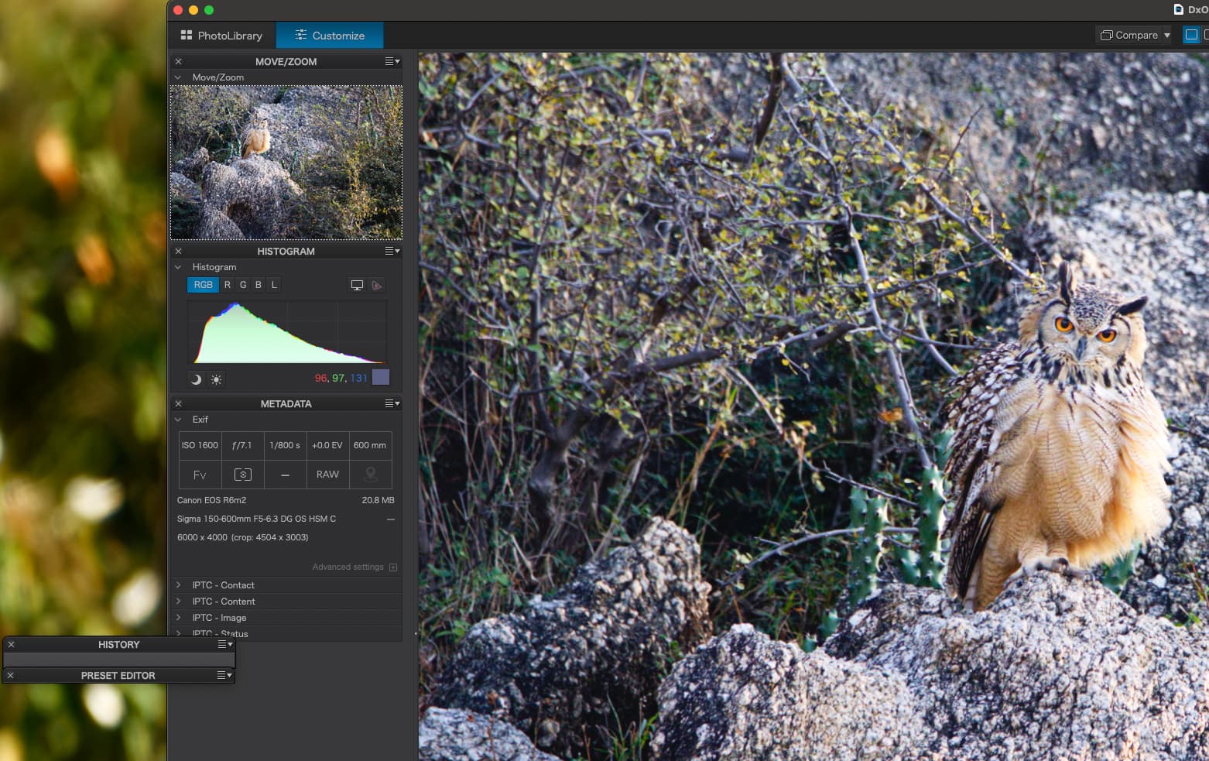Select the RGB histogram channel
Screen dimensions: 1209x761
203,285
